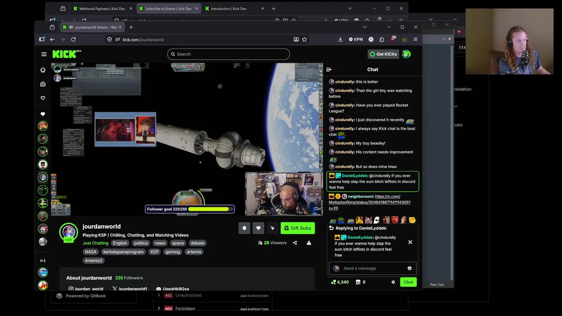Open the browser extensions puzzle icon
Screen dimensions: 562x316
coord(382,39)
